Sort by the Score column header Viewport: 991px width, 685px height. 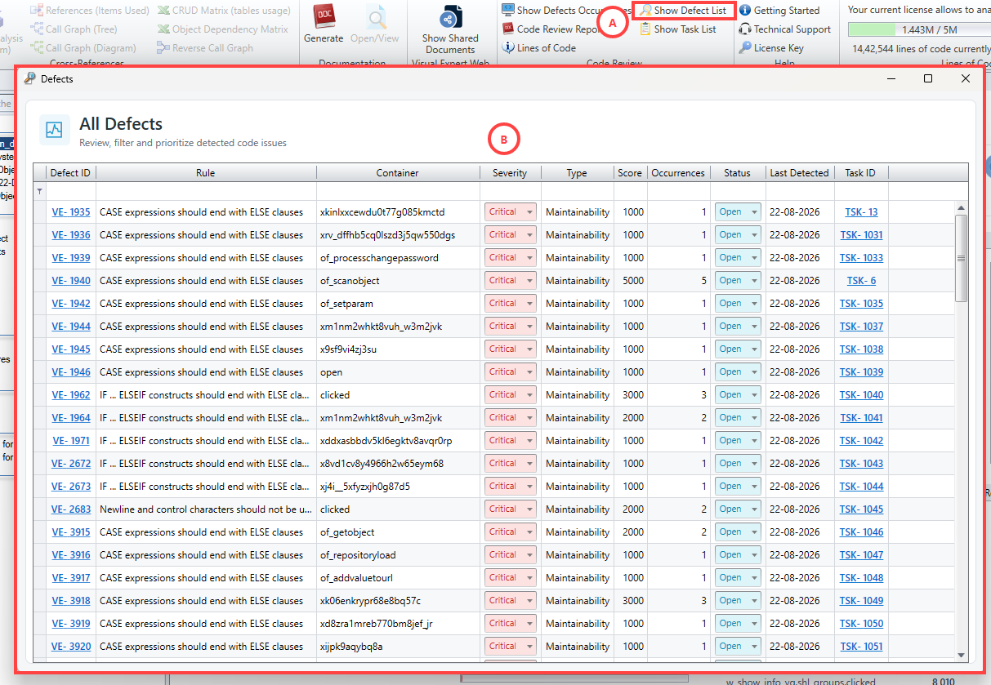pyautogui.click(x=630, y=173)
